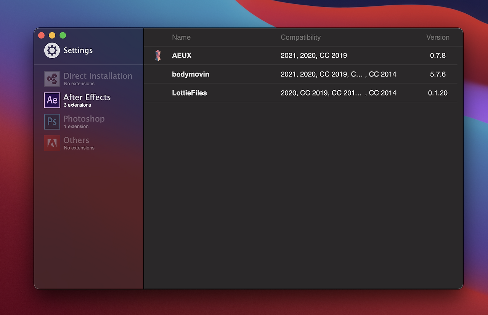Click the After Effects Ae icon

(52, 100)
